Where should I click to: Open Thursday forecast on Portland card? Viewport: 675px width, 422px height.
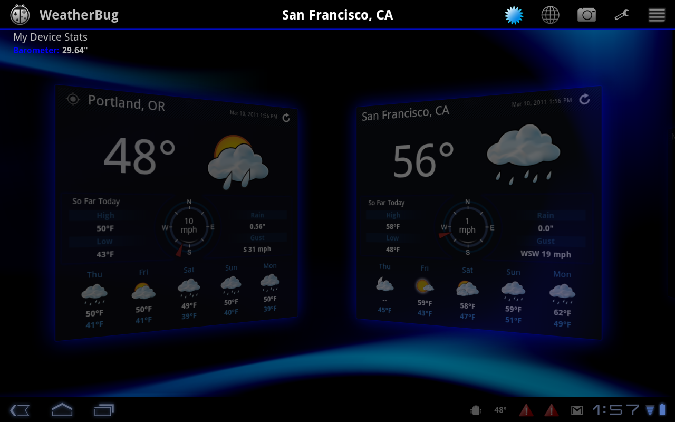coord(94,299)
